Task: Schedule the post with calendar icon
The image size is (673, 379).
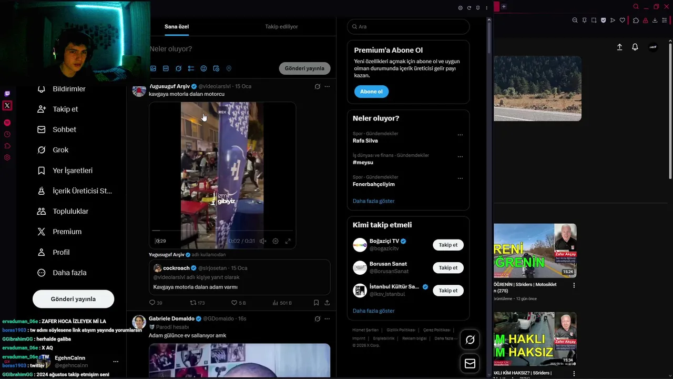Action: click(216, 68)
